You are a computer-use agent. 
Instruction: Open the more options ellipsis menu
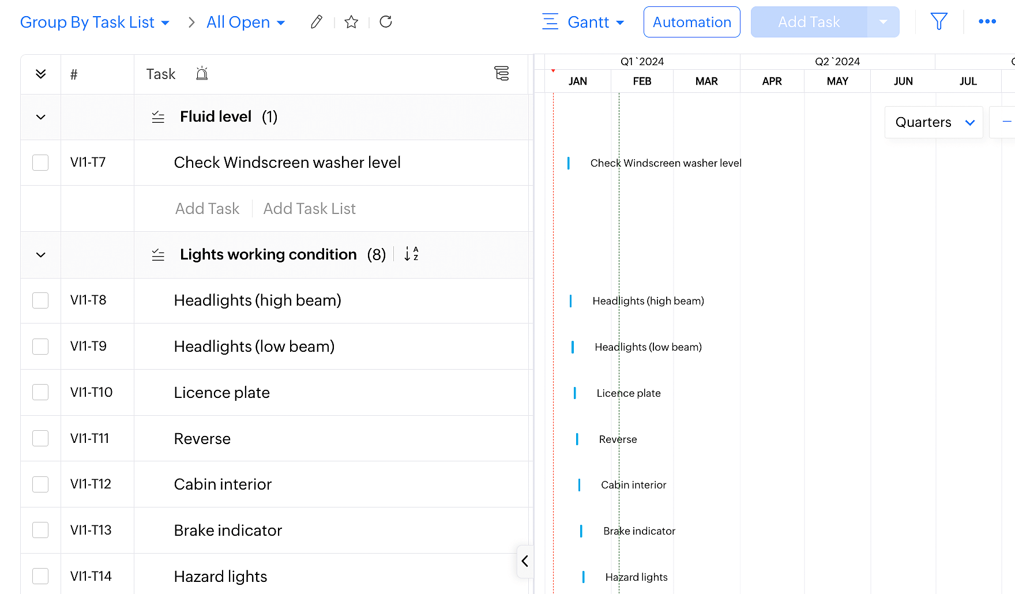(x=987, y=22)
